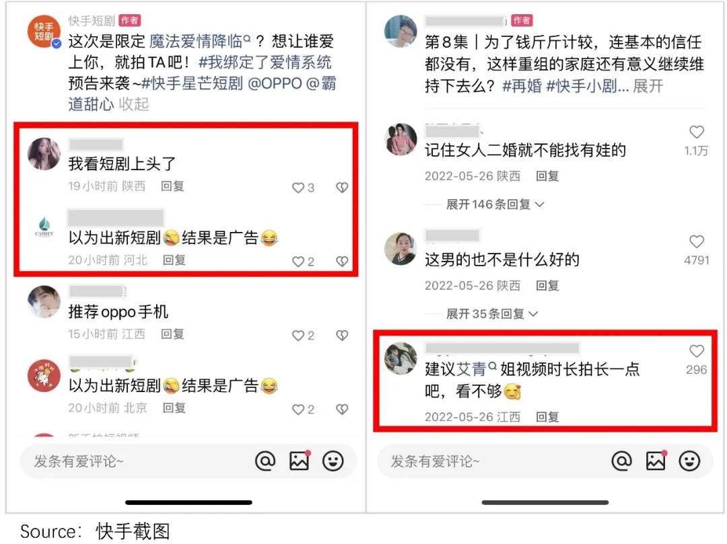The height and width of the screenshot is (544, 727).
Task: Expand the truncated caption with 展开
Action: point(648,85)
